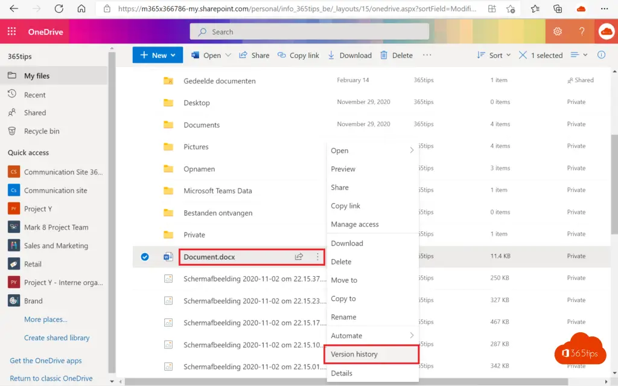Add page to favorites star icon

pyautogui.click(x=511, y=8)
